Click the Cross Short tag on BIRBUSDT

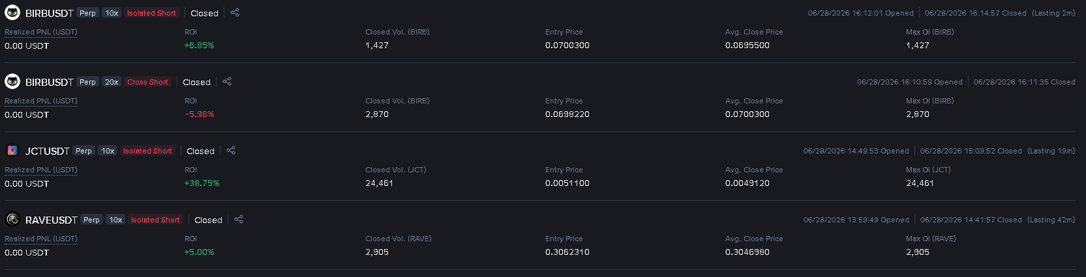click(x=147, y=82)
